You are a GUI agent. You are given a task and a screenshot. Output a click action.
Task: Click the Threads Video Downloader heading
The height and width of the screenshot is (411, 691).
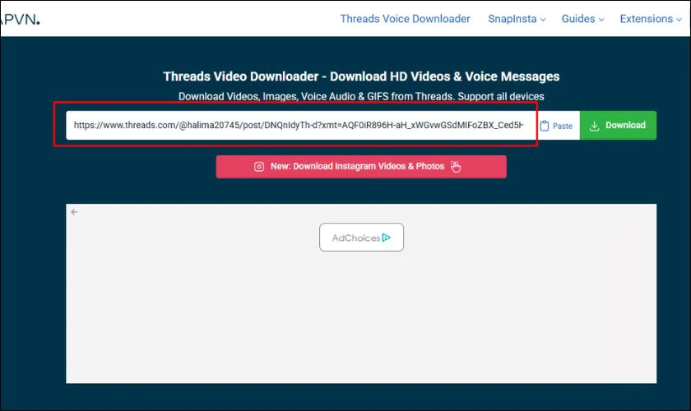(361, 76)
